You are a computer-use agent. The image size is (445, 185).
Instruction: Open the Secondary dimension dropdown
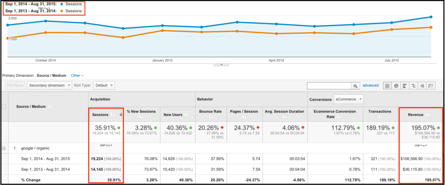coord(50,85)
